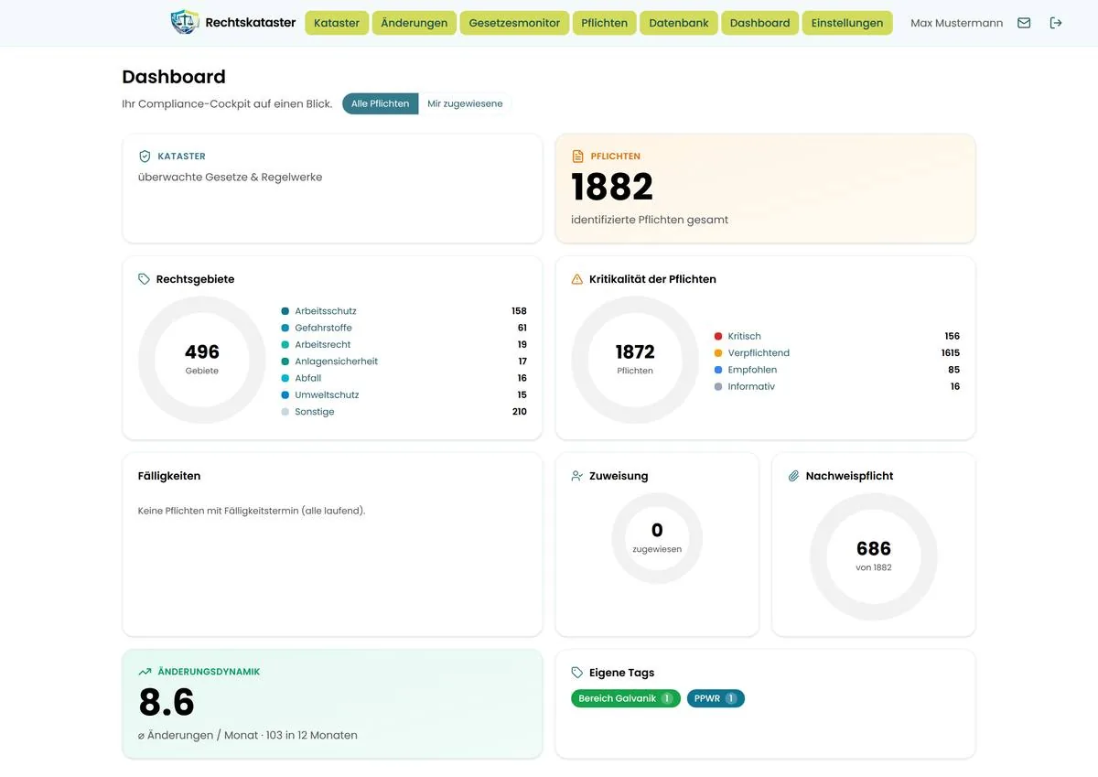Click the 1882 Pflichten total number
This screenshot has width=1098, height=777.
tap(612, 188)
